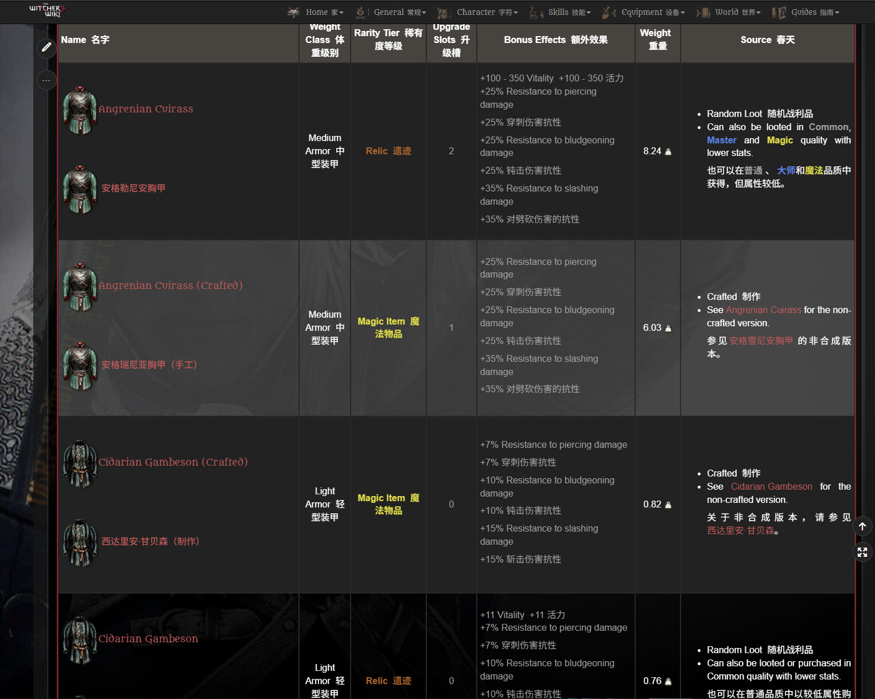The width and height of the screenshot is (875, 699).
Task: Click the Bonus Effects column header
Action: pyautogui.click(x=556, y=40)
